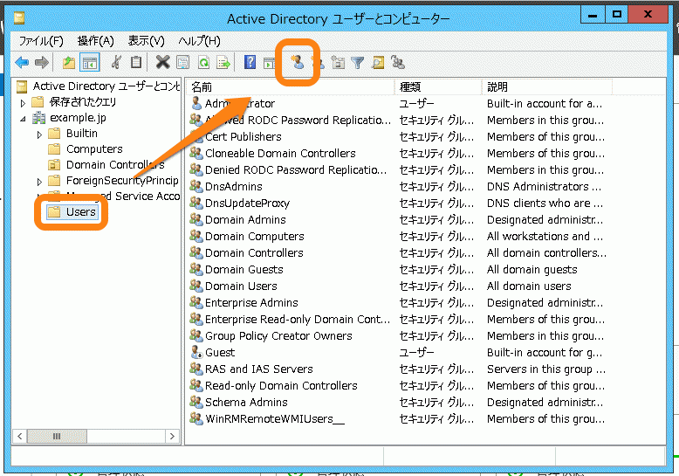
Task: Click the Find objects magnifier icon
Action: click(x=378, y=63)
